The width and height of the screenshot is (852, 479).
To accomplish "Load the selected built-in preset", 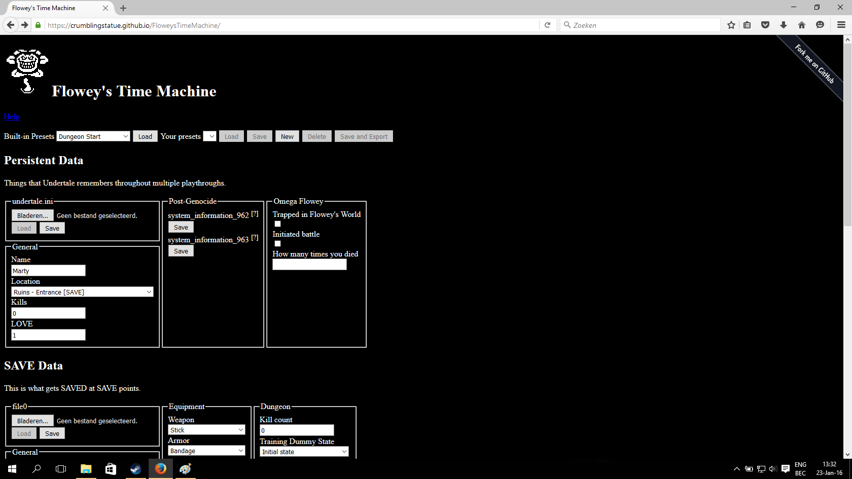I will [145, 136].
